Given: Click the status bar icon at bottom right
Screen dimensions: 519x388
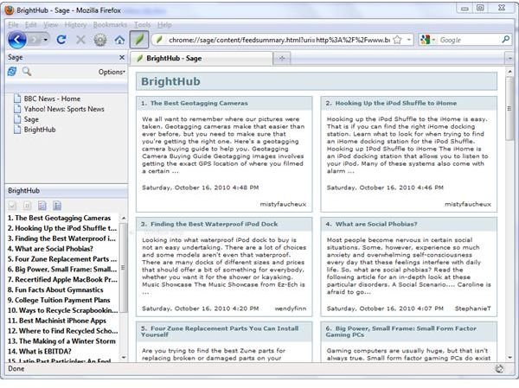Looking at the screenshot, I should [x=499, y=369].
